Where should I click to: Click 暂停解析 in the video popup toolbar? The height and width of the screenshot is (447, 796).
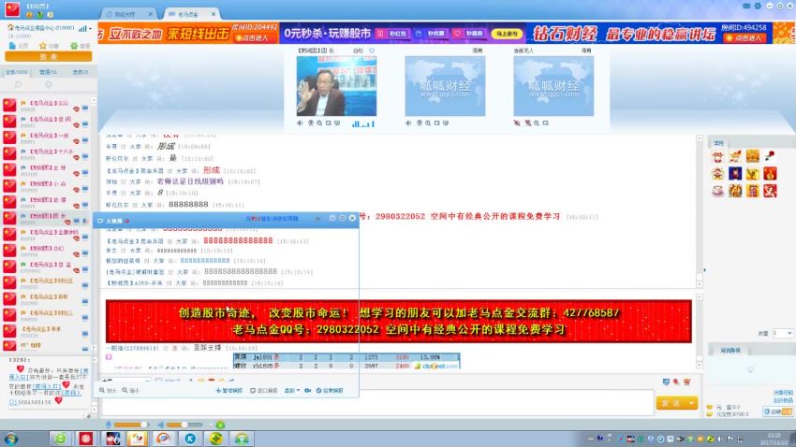tap(228, 390)
